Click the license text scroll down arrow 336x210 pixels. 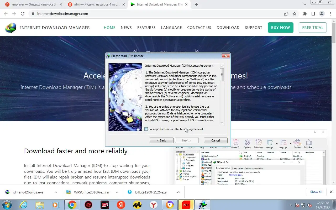(x=222, y=123)
